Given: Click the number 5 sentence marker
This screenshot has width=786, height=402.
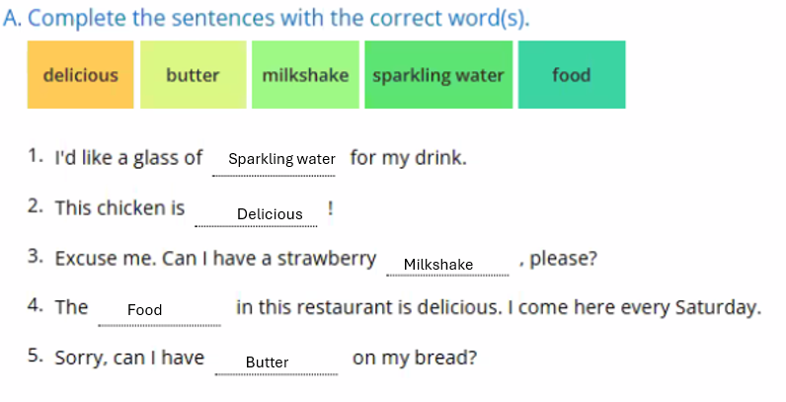Looking at the screenshot, I should tap(36, 357).
